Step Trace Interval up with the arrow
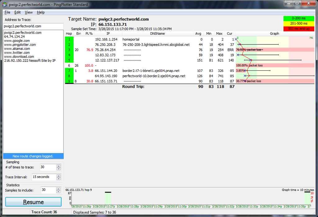The width and height of the screenshot is (318, 217). point(59,176)
